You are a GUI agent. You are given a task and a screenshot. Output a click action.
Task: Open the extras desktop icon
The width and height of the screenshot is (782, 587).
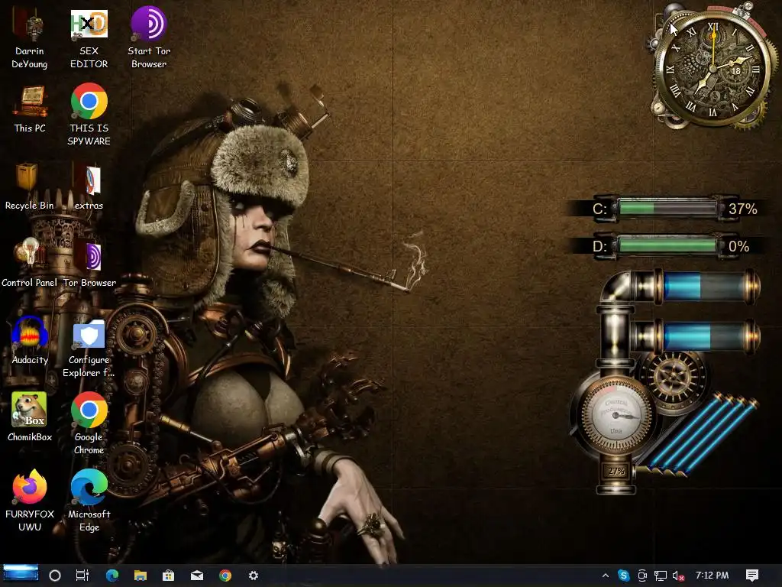(x=89, y=186)
